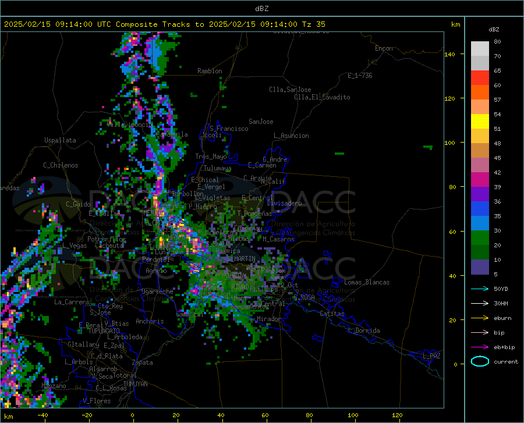Click the '80' value on color scale

[x=497, y=42]
